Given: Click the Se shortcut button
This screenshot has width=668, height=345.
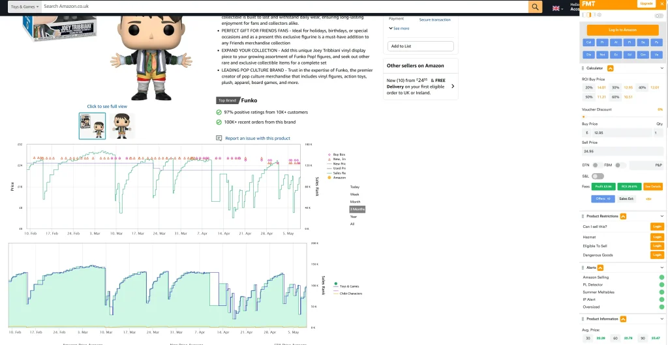Looking at the screenshot, I should [643, 42].
